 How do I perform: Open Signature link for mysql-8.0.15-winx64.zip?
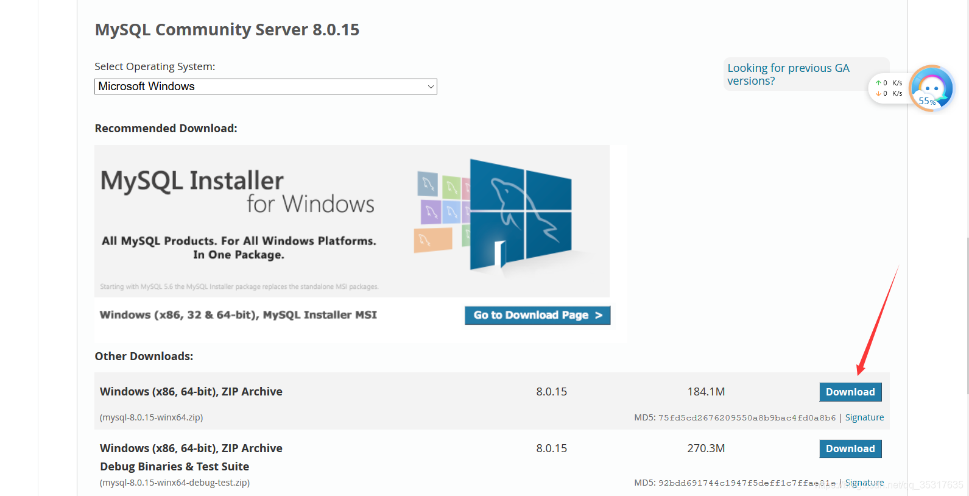[x=864, y=417]
